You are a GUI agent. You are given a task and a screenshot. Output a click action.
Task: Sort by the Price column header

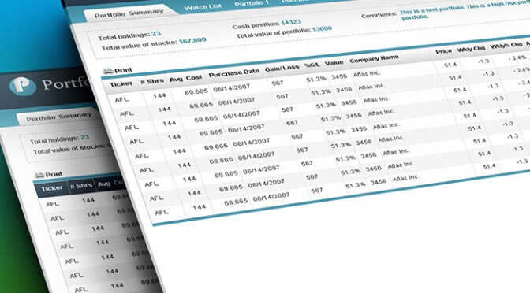(443, 51)
